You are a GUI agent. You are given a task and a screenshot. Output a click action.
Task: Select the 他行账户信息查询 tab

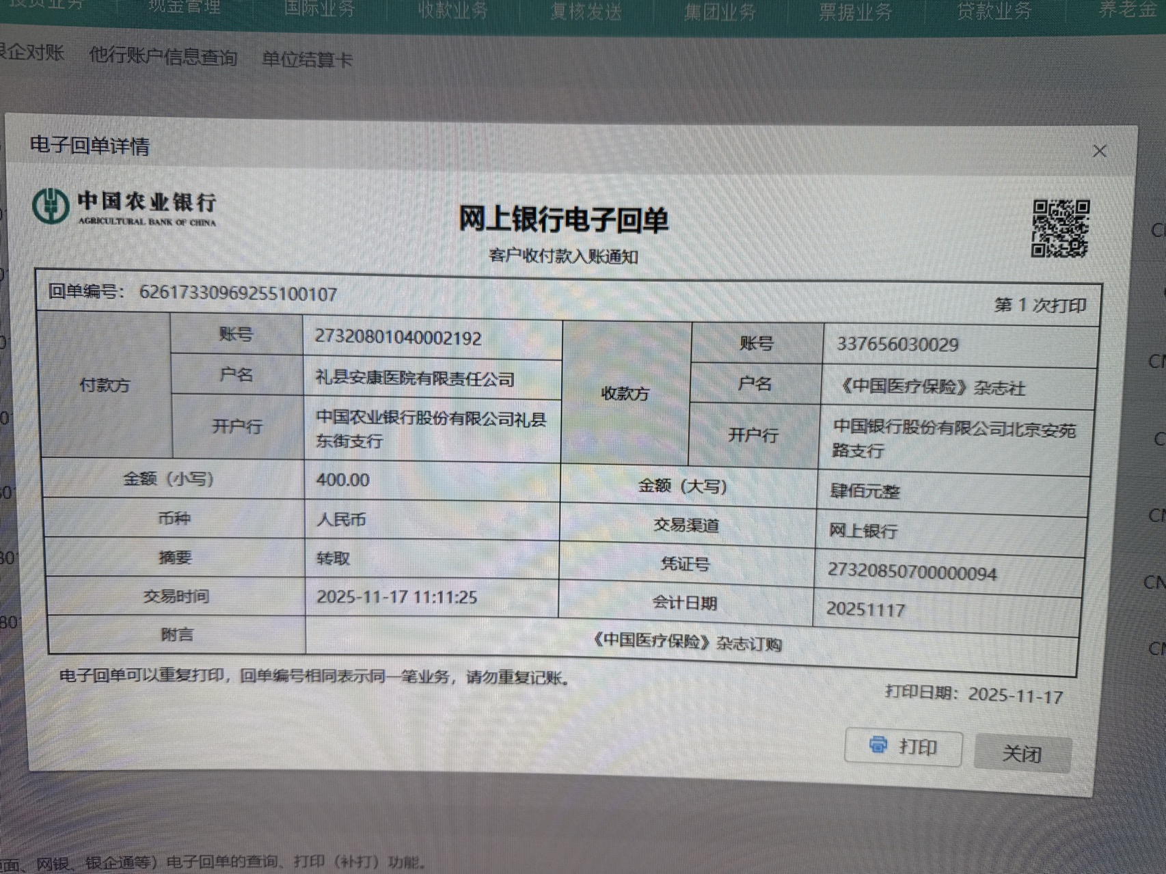(163, 56)
